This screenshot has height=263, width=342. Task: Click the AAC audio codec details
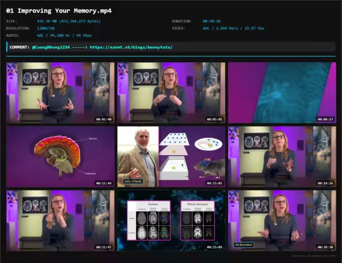[x=64, y=35]
